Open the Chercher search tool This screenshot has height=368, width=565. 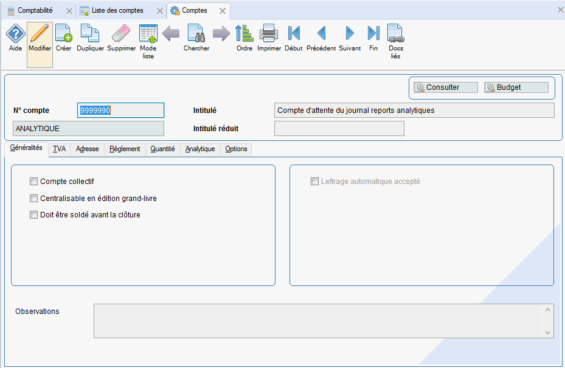(196, 35)
